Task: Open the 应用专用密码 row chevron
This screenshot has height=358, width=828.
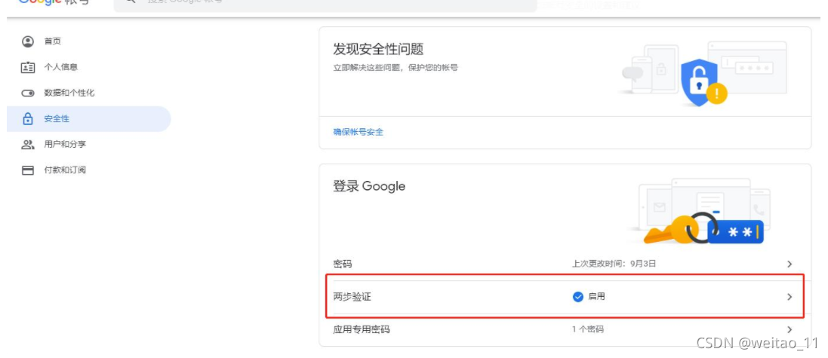Action: (790, 329)
